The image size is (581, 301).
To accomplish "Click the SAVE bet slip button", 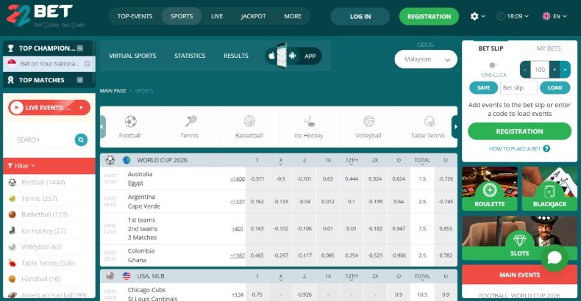I will coord(483,87).
